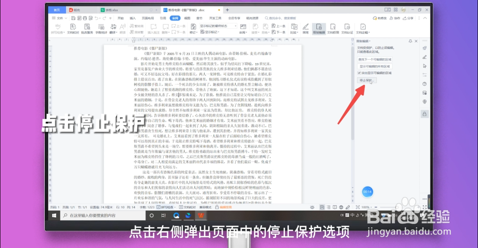The height and width of the screenshot is (248, 478).
Task: Switch to 稻壳 tab
Action: pyautogui.click(x=82, y=10)
